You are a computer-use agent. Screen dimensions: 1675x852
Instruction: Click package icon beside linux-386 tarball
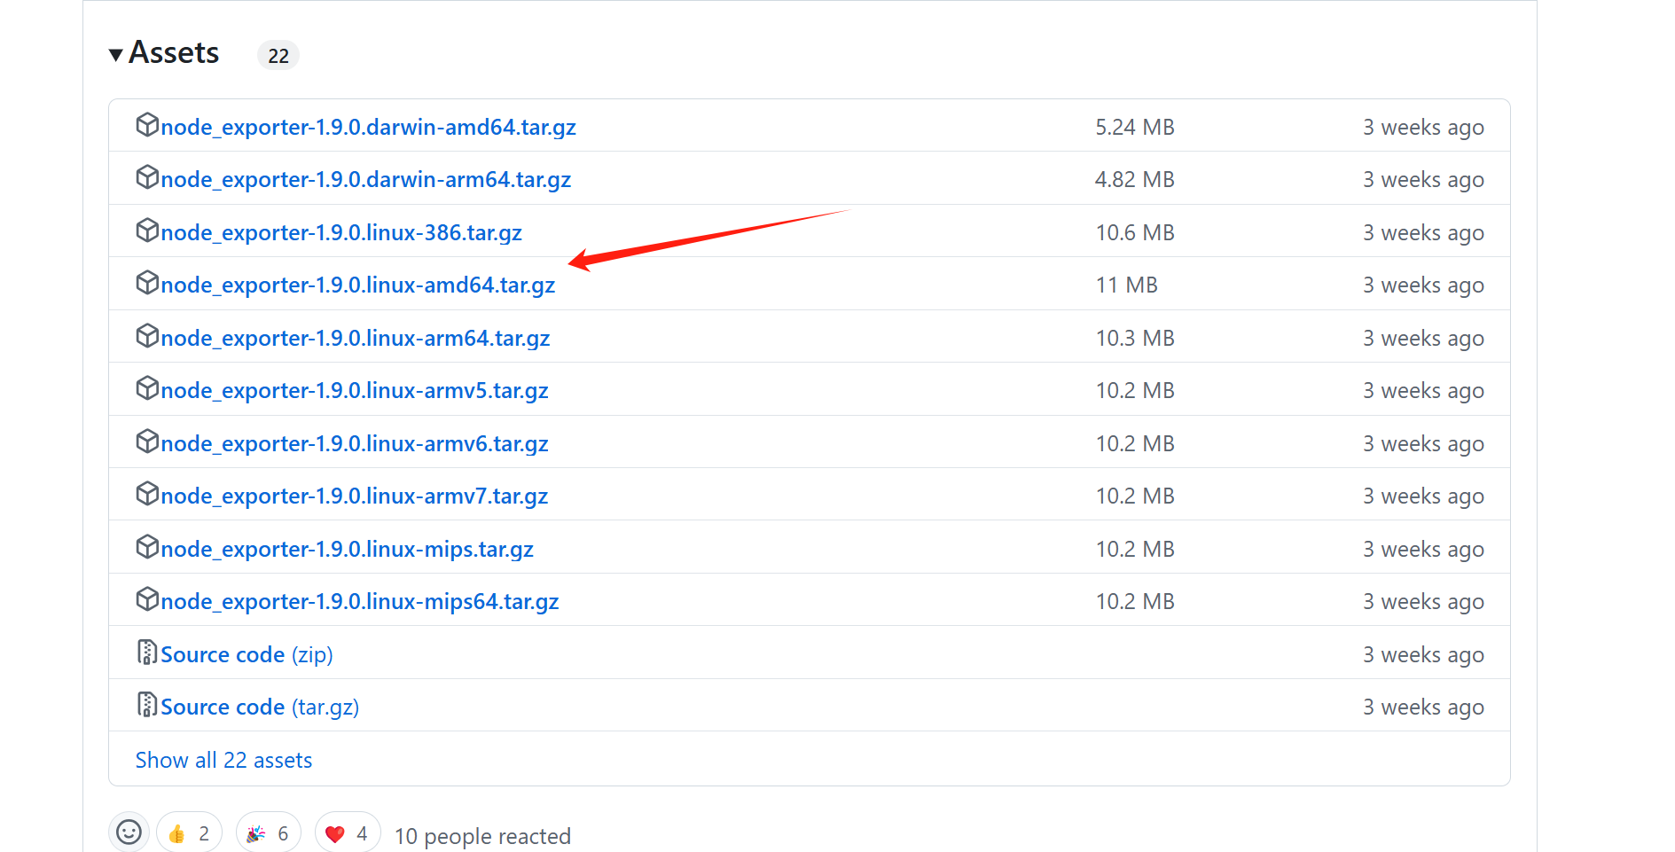click(147, 231)
